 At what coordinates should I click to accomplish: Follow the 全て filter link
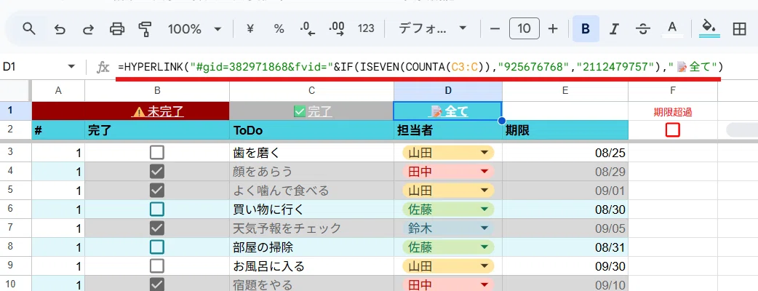coord(449,111)
